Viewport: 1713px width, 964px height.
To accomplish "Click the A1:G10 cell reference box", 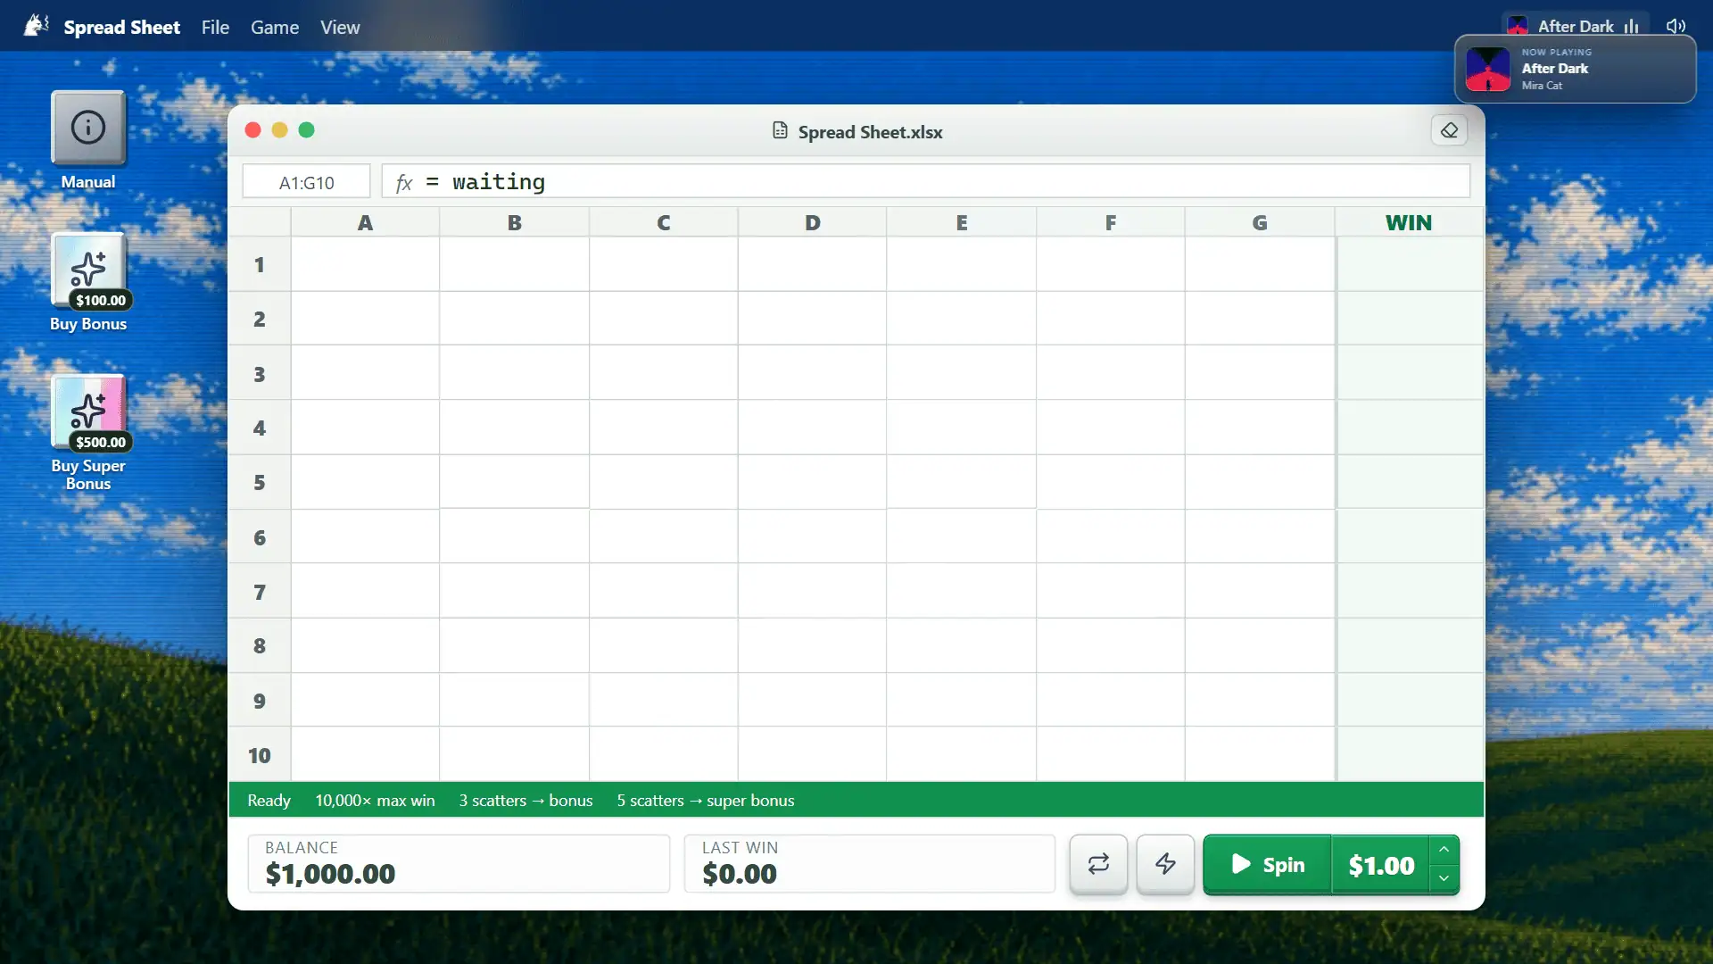I will [x=306, y=182].
